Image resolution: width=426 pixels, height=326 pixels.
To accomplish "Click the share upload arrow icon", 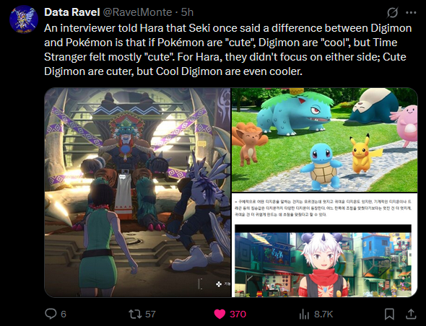I will pos(411,314).
